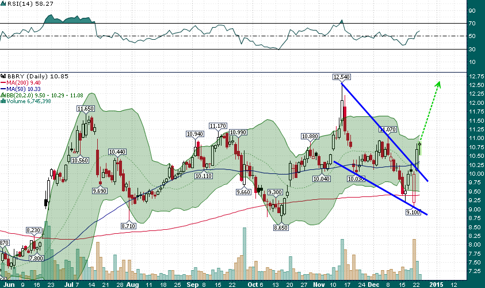Click the 10.880 price label
Screen dimensions: 485x288
(310, 137)
